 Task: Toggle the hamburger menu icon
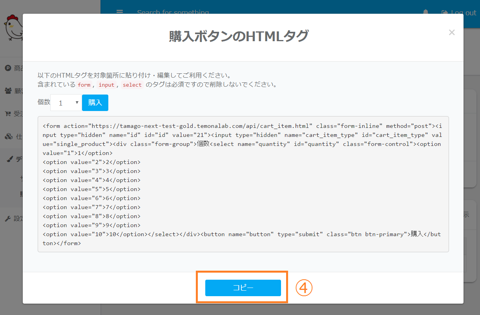(120, 12)
